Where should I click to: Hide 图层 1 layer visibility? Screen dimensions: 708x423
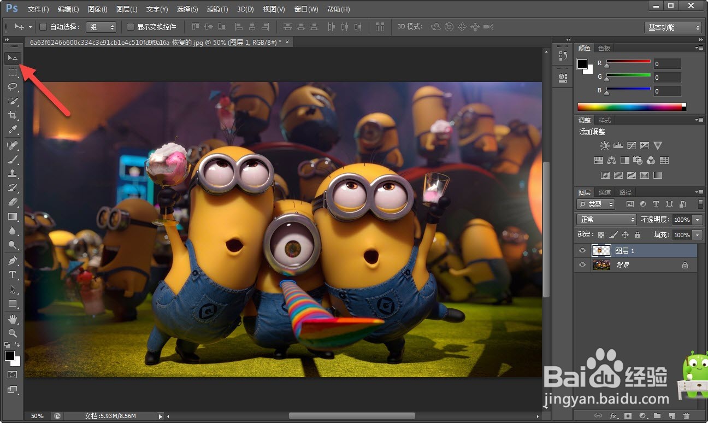click(582, 251)
